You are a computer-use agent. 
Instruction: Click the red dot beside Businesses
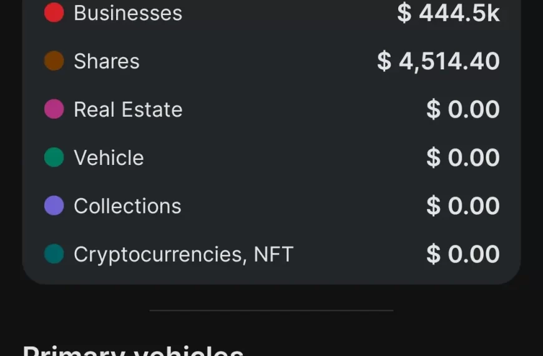pos(54,12)
